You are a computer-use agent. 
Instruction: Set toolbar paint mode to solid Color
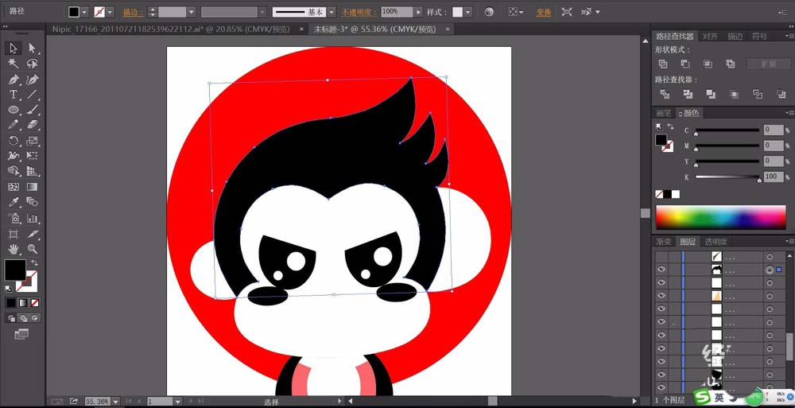click(11, 303)
